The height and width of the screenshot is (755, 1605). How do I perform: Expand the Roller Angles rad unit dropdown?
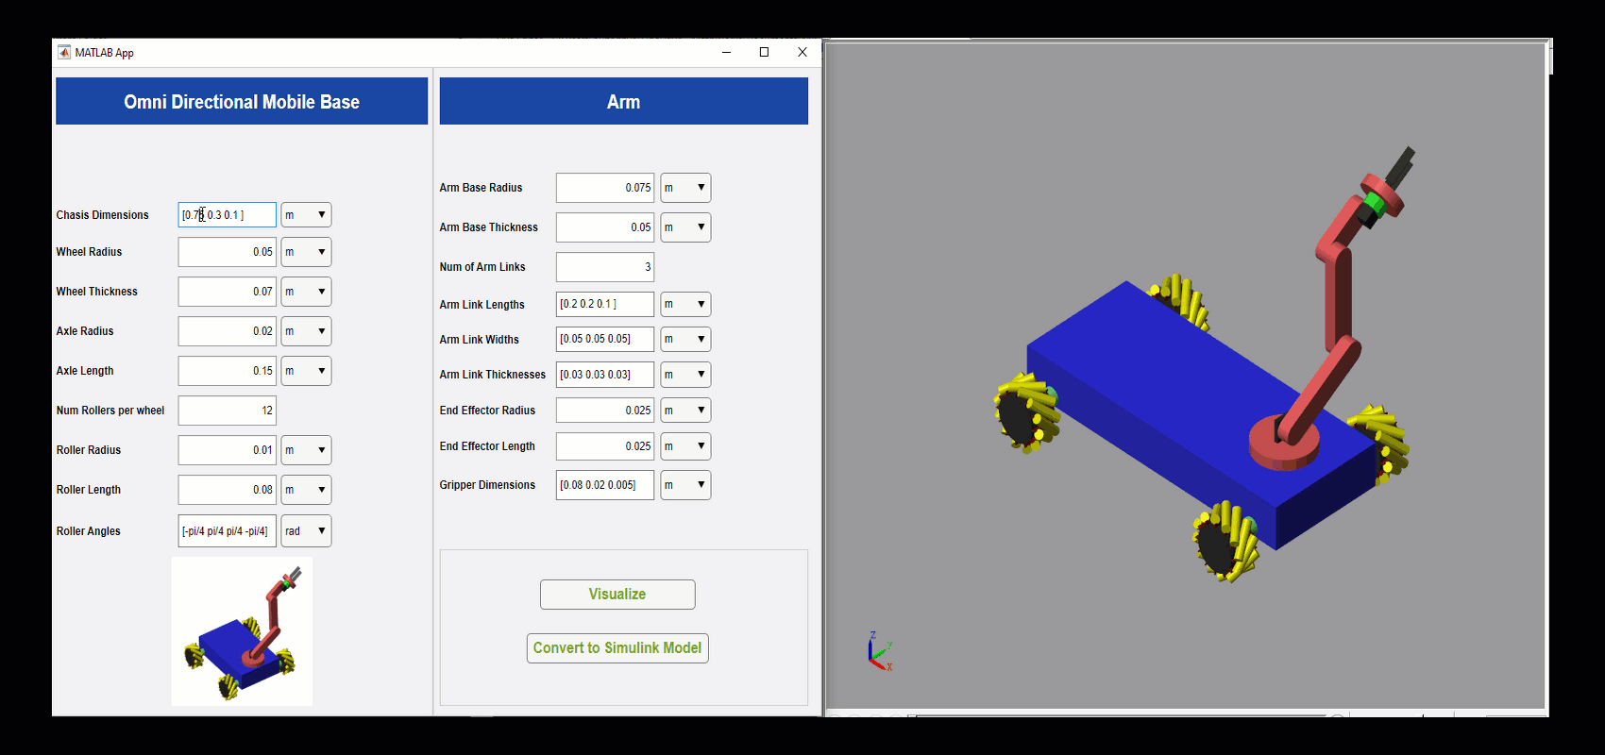click(306, 531)
